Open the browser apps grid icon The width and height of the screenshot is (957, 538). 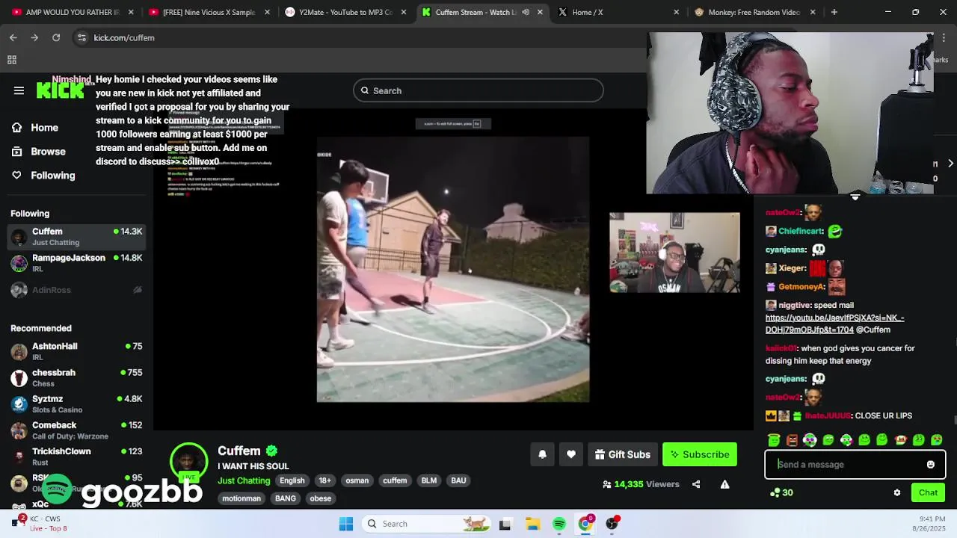pyautogui.click(x=12, y=60)
